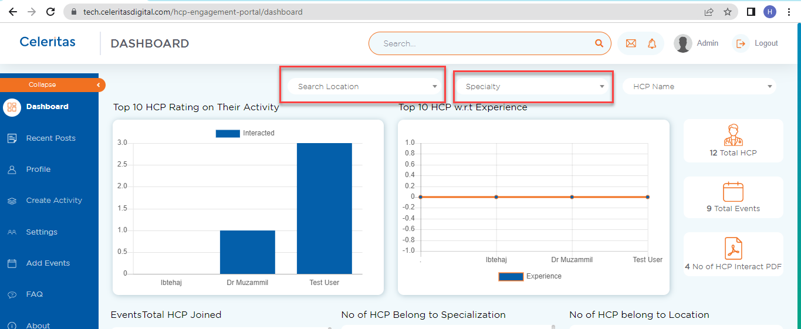Collapse the sidebar menu

pyautogui.click(x=53, y=85)
